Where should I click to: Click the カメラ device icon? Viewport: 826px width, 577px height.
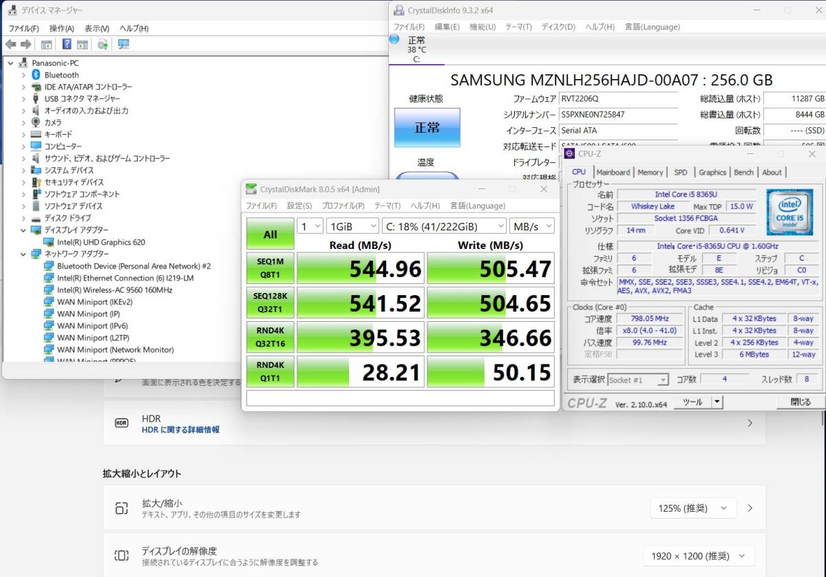(36, 122)
